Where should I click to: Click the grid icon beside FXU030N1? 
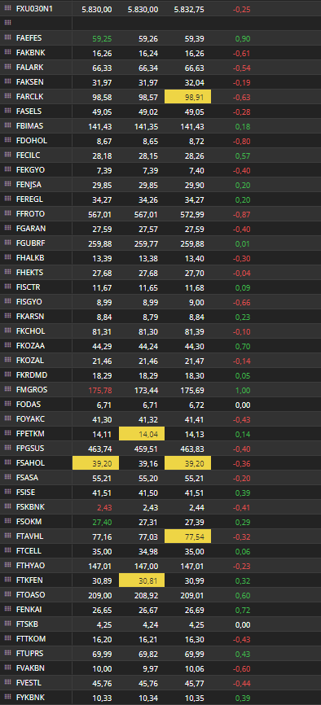(x=7, y=9)
